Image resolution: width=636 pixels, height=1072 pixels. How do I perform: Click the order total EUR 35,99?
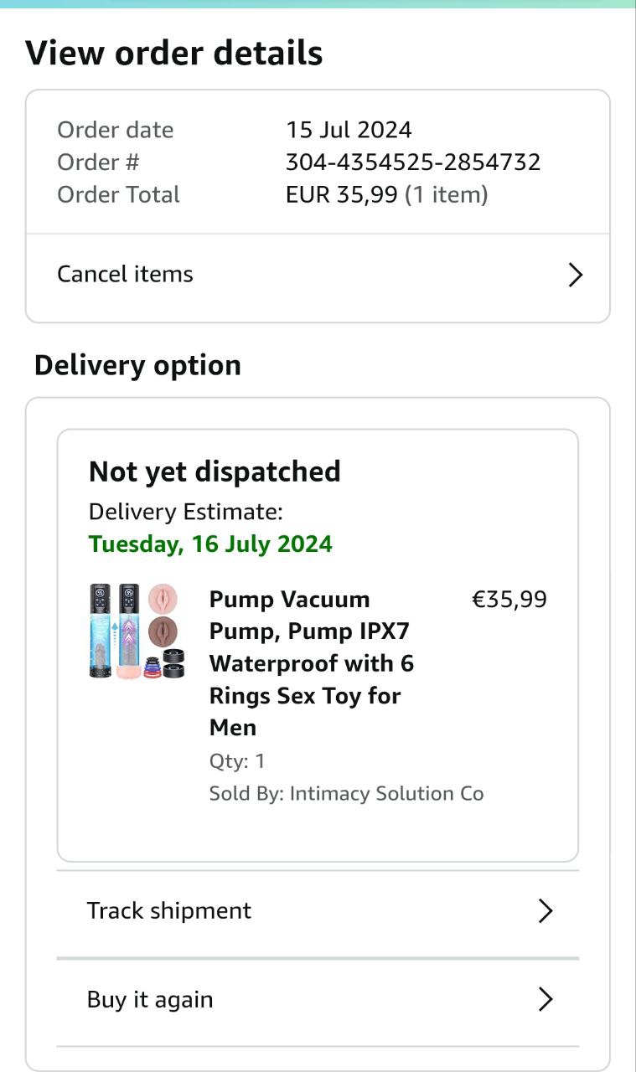pos(386,194)
